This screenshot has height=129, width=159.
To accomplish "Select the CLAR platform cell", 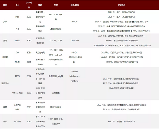I will 17,40.
